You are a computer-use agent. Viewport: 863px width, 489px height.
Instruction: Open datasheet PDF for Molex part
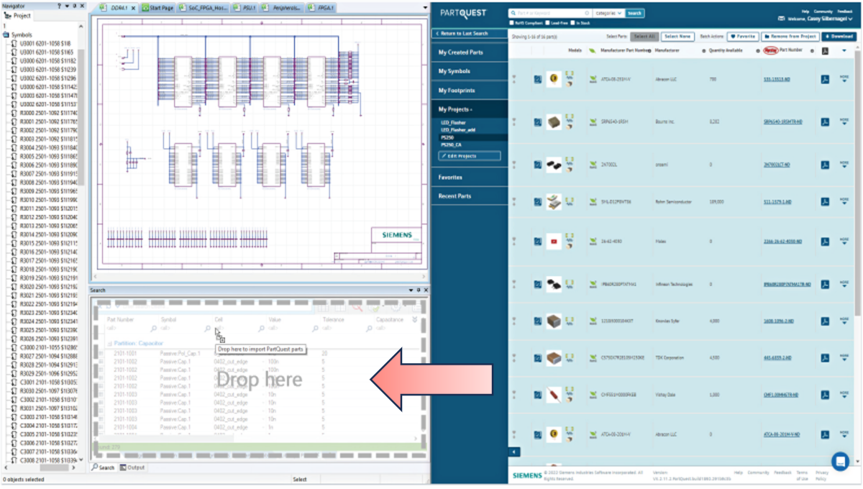[825, 242]
